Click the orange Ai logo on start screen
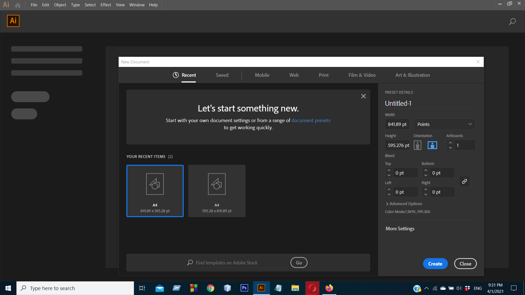 tap(13, 21)
